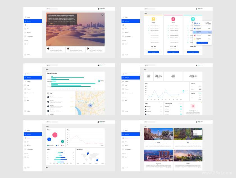Open user account menu on Plans screen
The image size is (236, 178).
point(199,9)
